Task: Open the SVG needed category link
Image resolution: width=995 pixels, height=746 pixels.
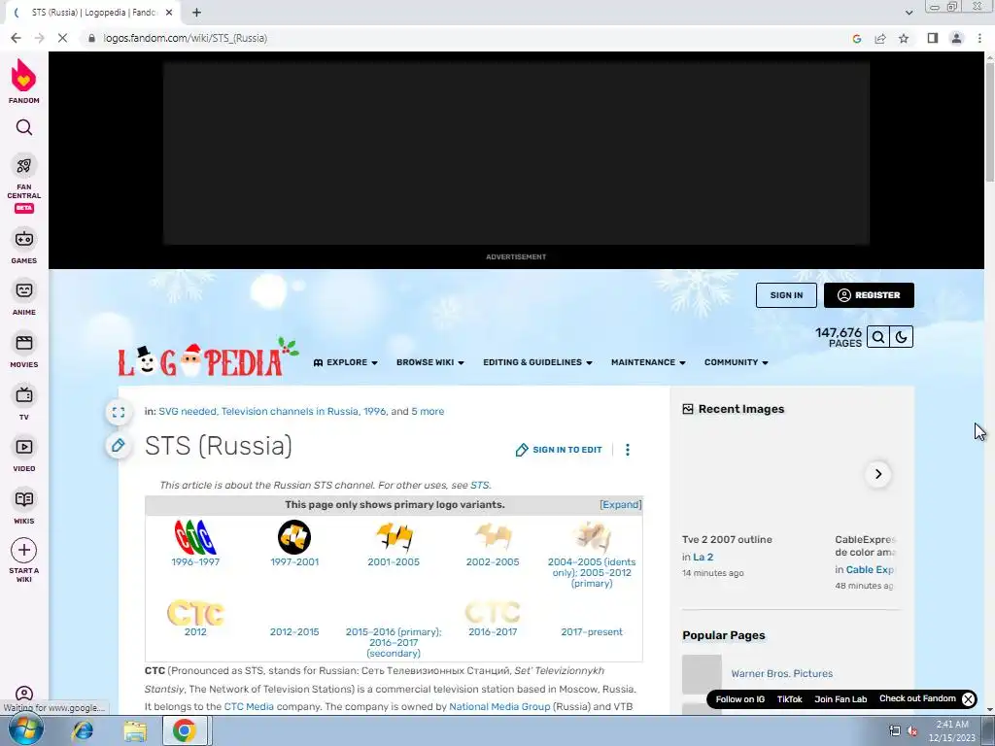Action: pyautogui.click(x=188, y=411)
